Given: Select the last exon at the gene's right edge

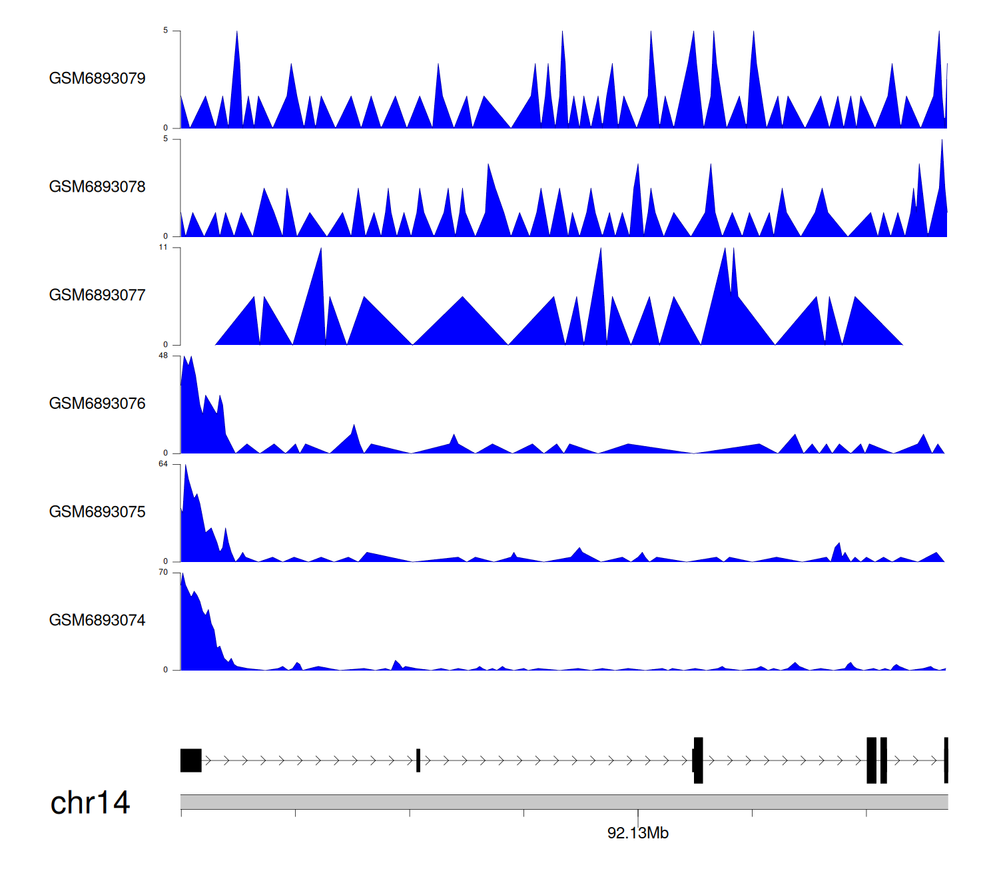Looking at the screenshot, I should coord(946,760).
